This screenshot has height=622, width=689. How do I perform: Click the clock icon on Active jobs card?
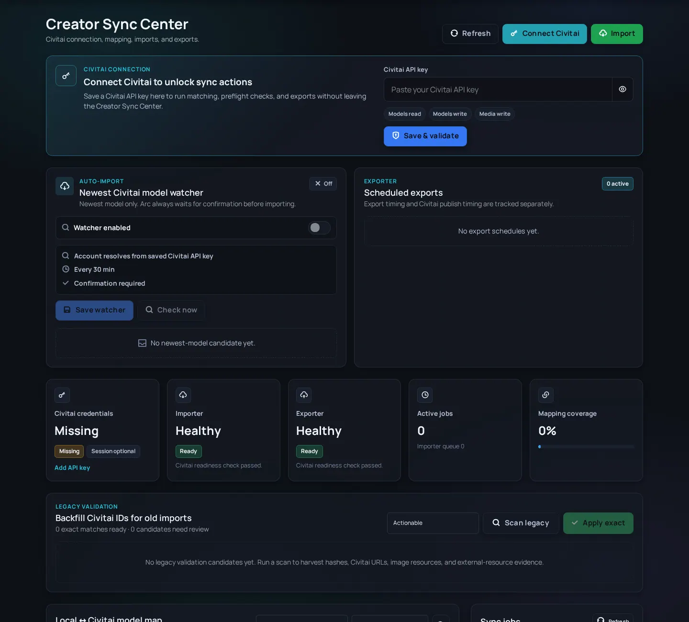click(x=425, y=395)
